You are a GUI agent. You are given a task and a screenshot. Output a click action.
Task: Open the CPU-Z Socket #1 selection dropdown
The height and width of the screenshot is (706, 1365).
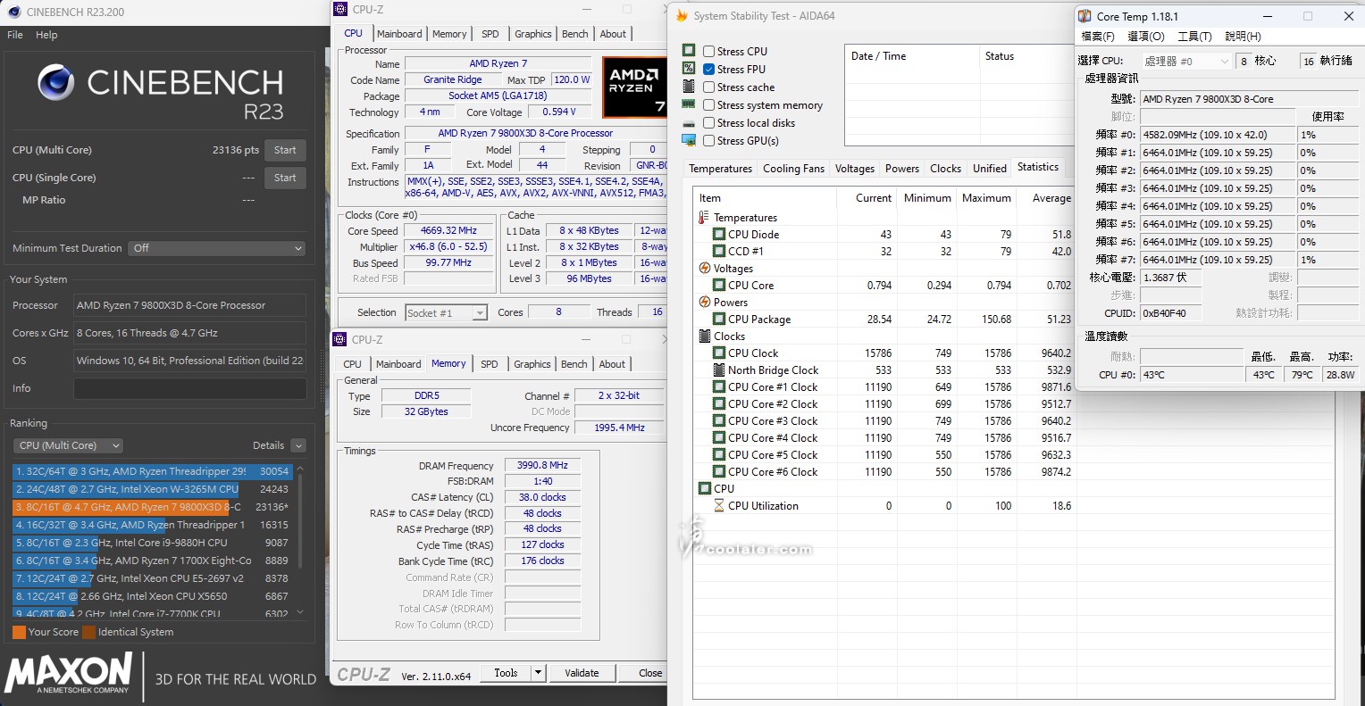click(446, 312)
